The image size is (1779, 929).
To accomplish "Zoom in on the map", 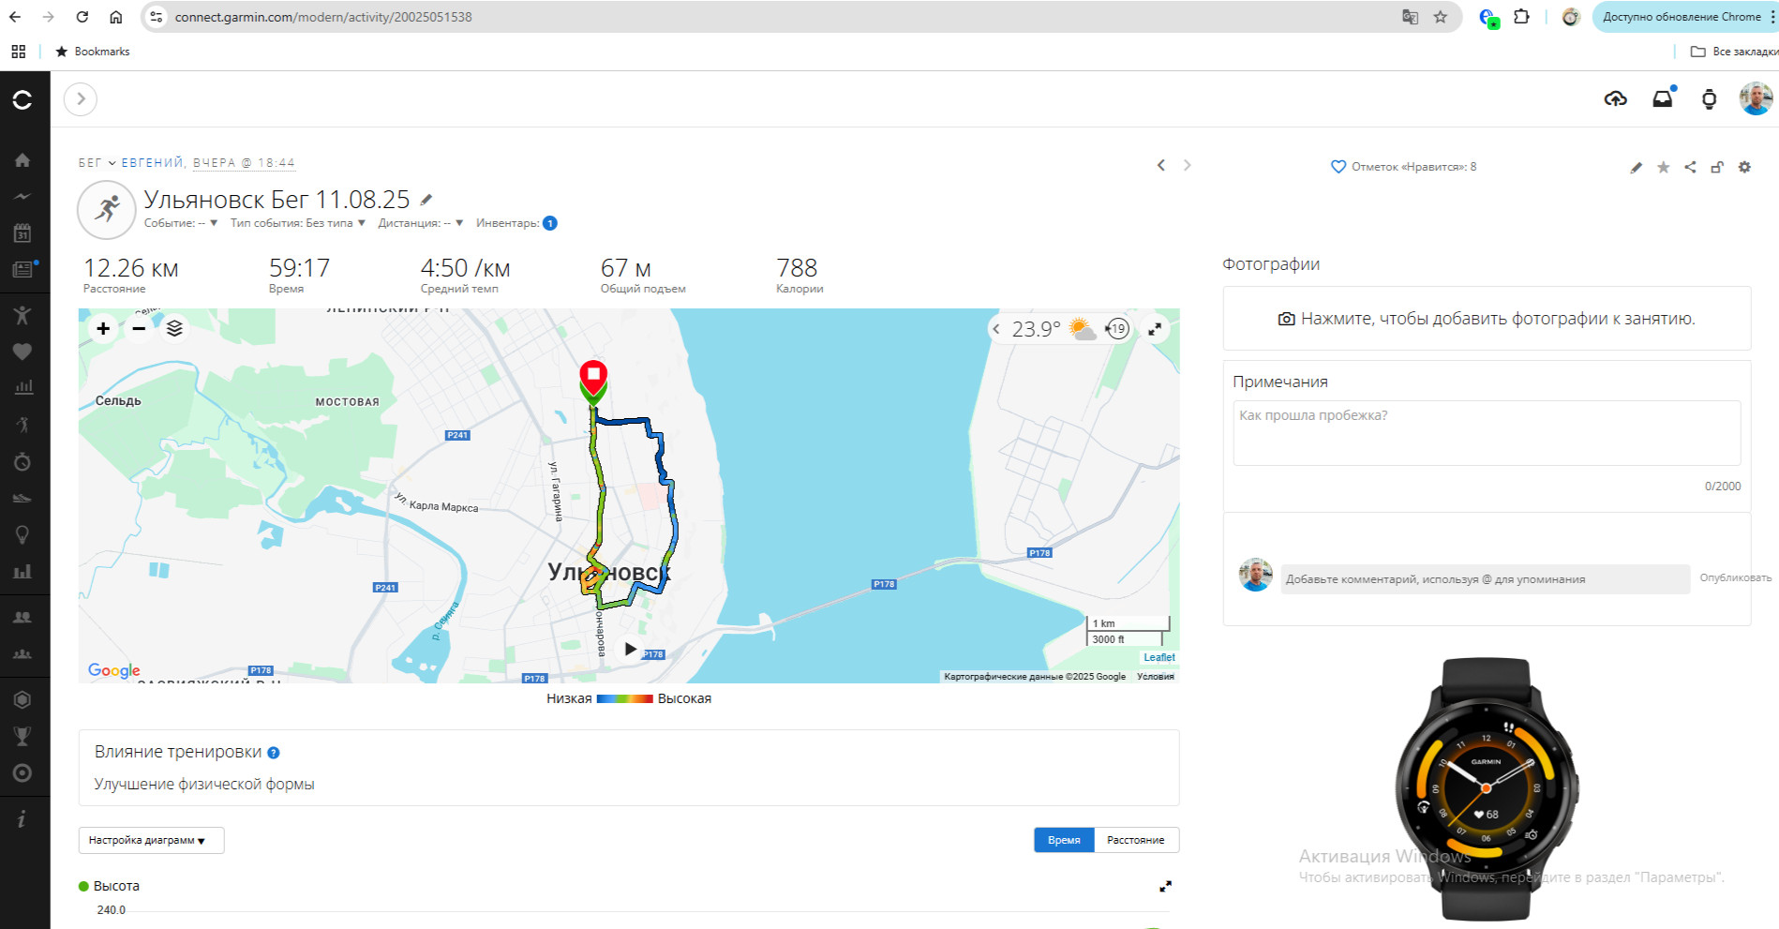I will (x=103, y=328).
